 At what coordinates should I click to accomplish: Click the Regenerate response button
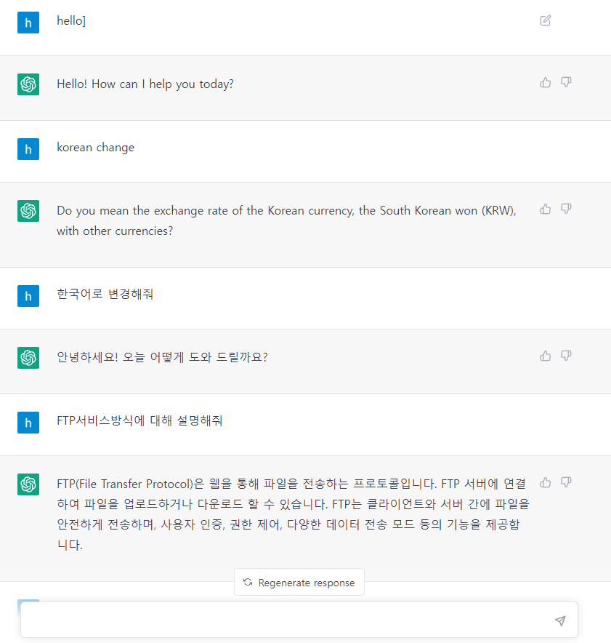[x=299, y=582]
